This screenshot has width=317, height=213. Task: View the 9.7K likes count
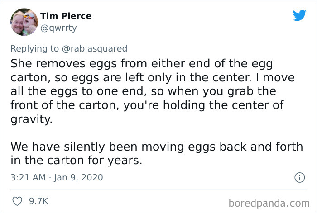click(38, 200)
